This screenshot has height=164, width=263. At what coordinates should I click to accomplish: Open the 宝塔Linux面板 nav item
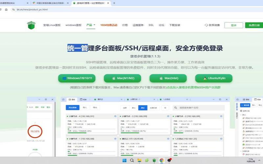tap(52, 25)
